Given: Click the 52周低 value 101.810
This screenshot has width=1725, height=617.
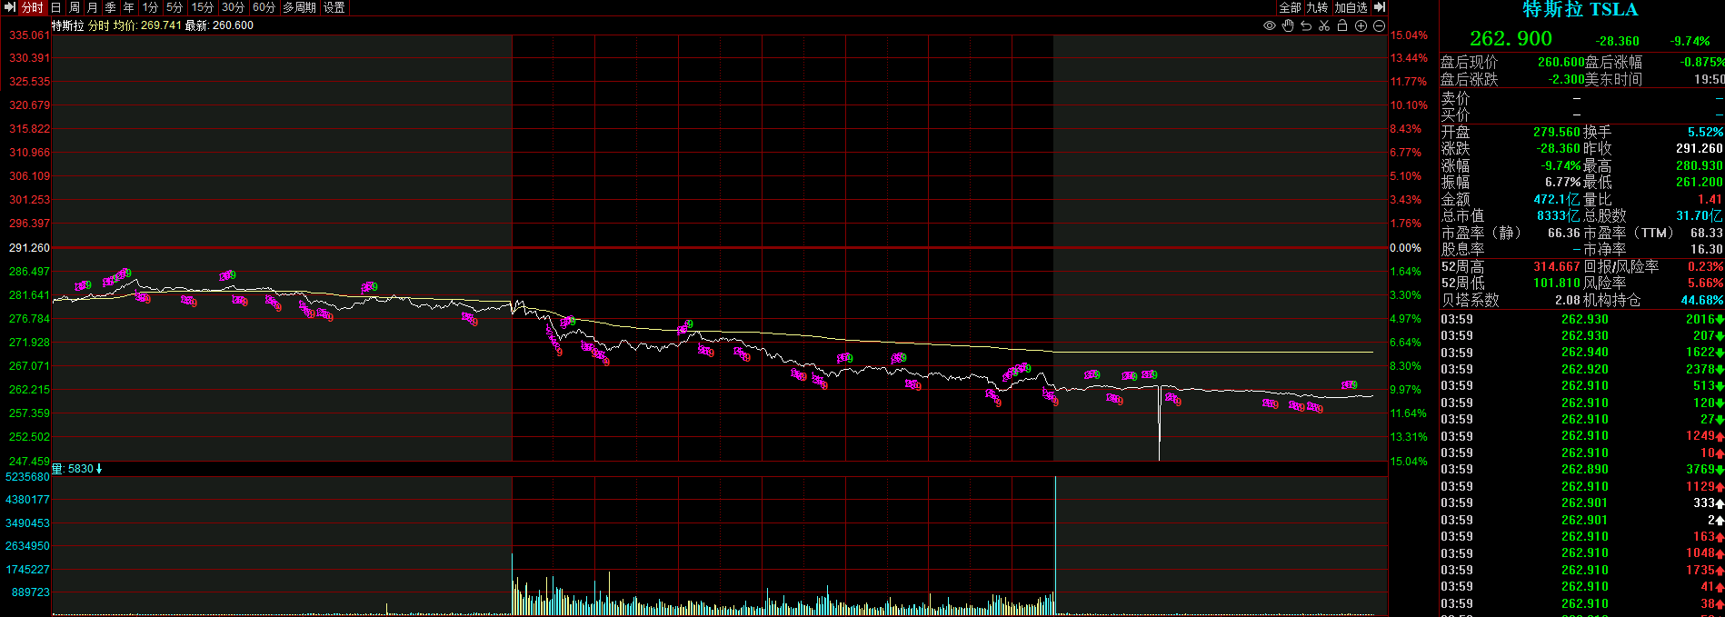Looking at the screenshot, I should (x=1557, y=283).
